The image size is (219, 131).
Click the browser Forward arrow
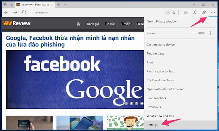point(15,12)
